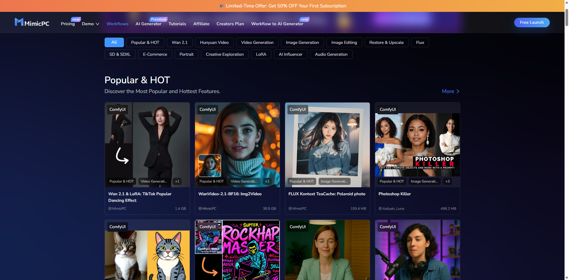This screenshot has height=280, width=569.
Task: Choose the AI Influencer filter
Action: (x=291, y=54)
